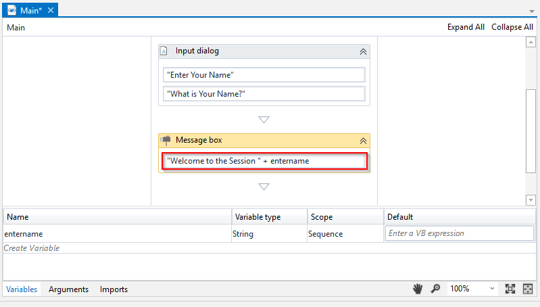Select the Main* document tab
The width and height of the screenshot is (540, 307).
(30, 10)
